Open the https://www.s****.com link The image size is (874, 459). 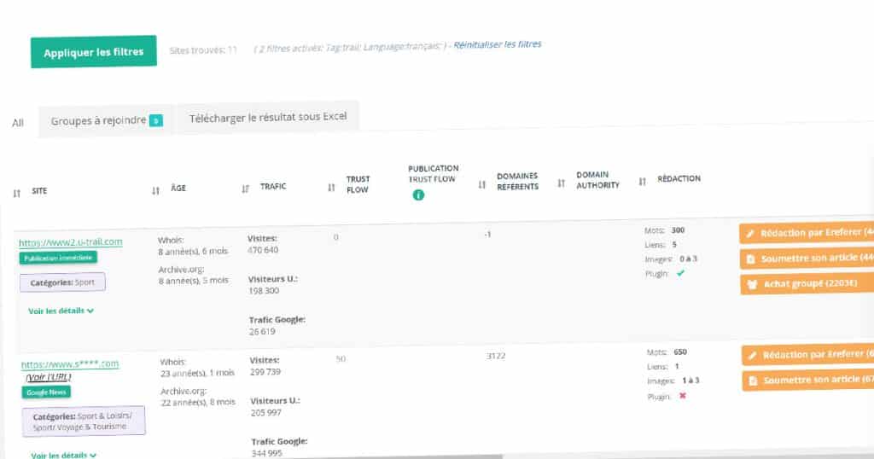click(70, 364)
